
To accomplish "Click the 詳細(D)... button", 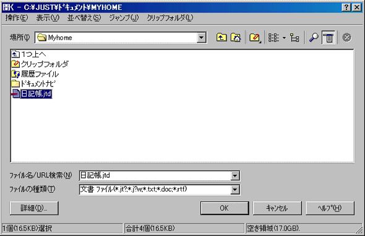I will tap(34, 208).
